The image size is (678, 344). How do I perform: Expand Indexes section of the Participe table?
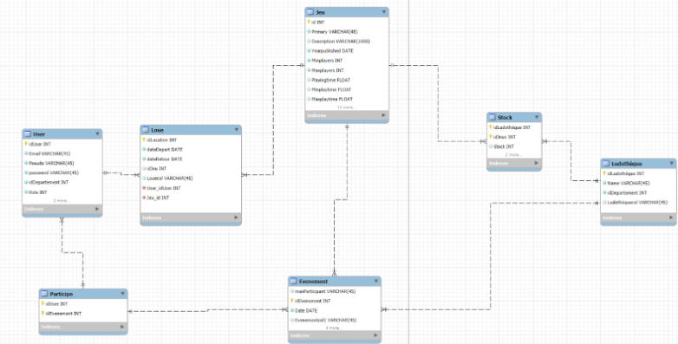coord(122,328)
